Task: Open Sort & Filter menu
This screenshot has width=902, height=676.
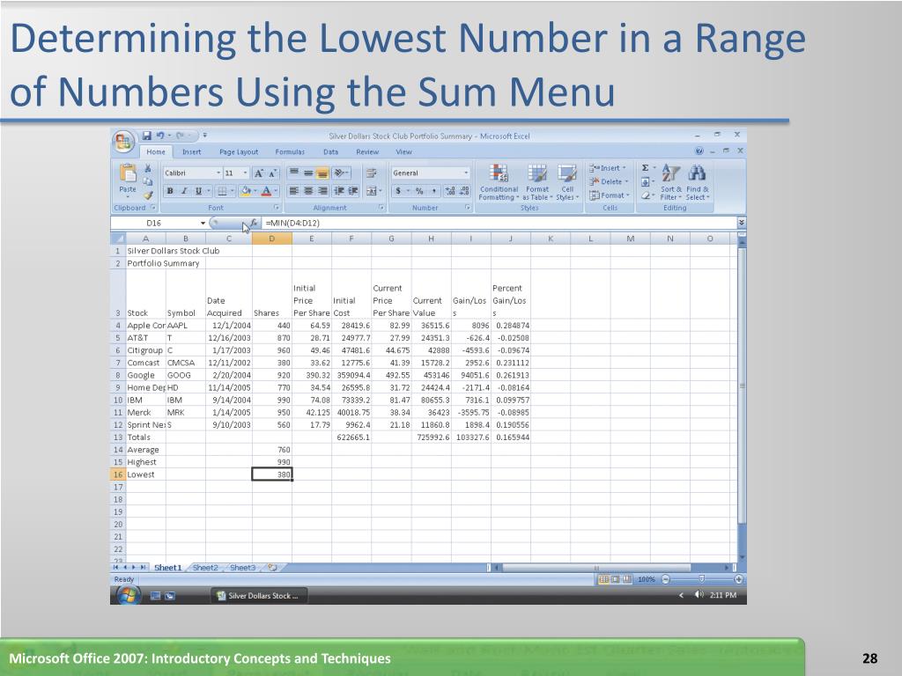Action: (x=670, y=181)
